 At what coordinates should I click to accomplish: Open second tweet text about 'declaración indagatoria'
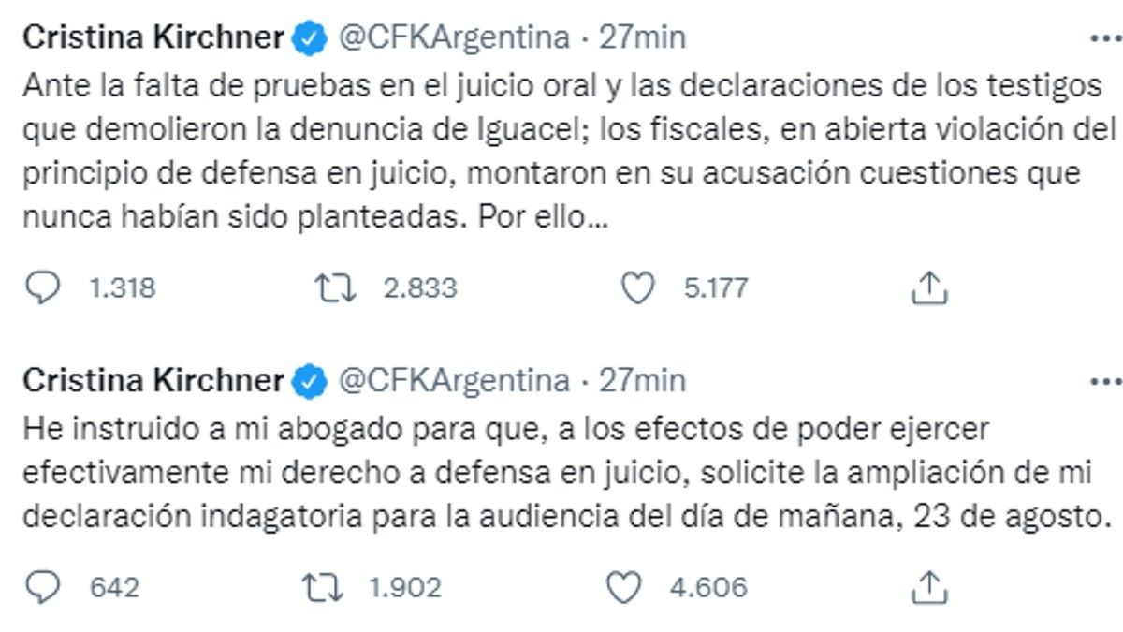click(561, 474)
